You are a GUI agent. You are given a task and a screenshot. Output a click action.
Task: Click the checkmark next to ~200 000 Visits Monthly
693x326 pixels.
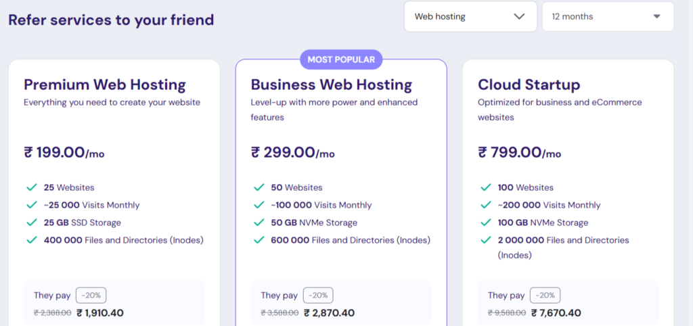485,205
